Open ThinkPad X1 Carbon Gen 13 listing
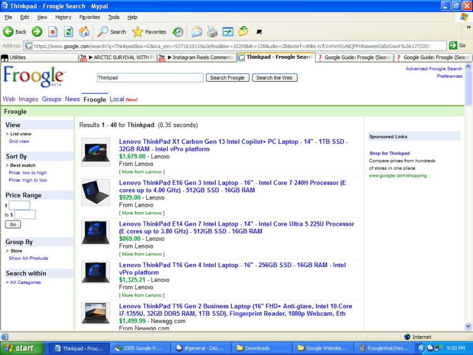473x355 pixels. click(x=234, y=145)
